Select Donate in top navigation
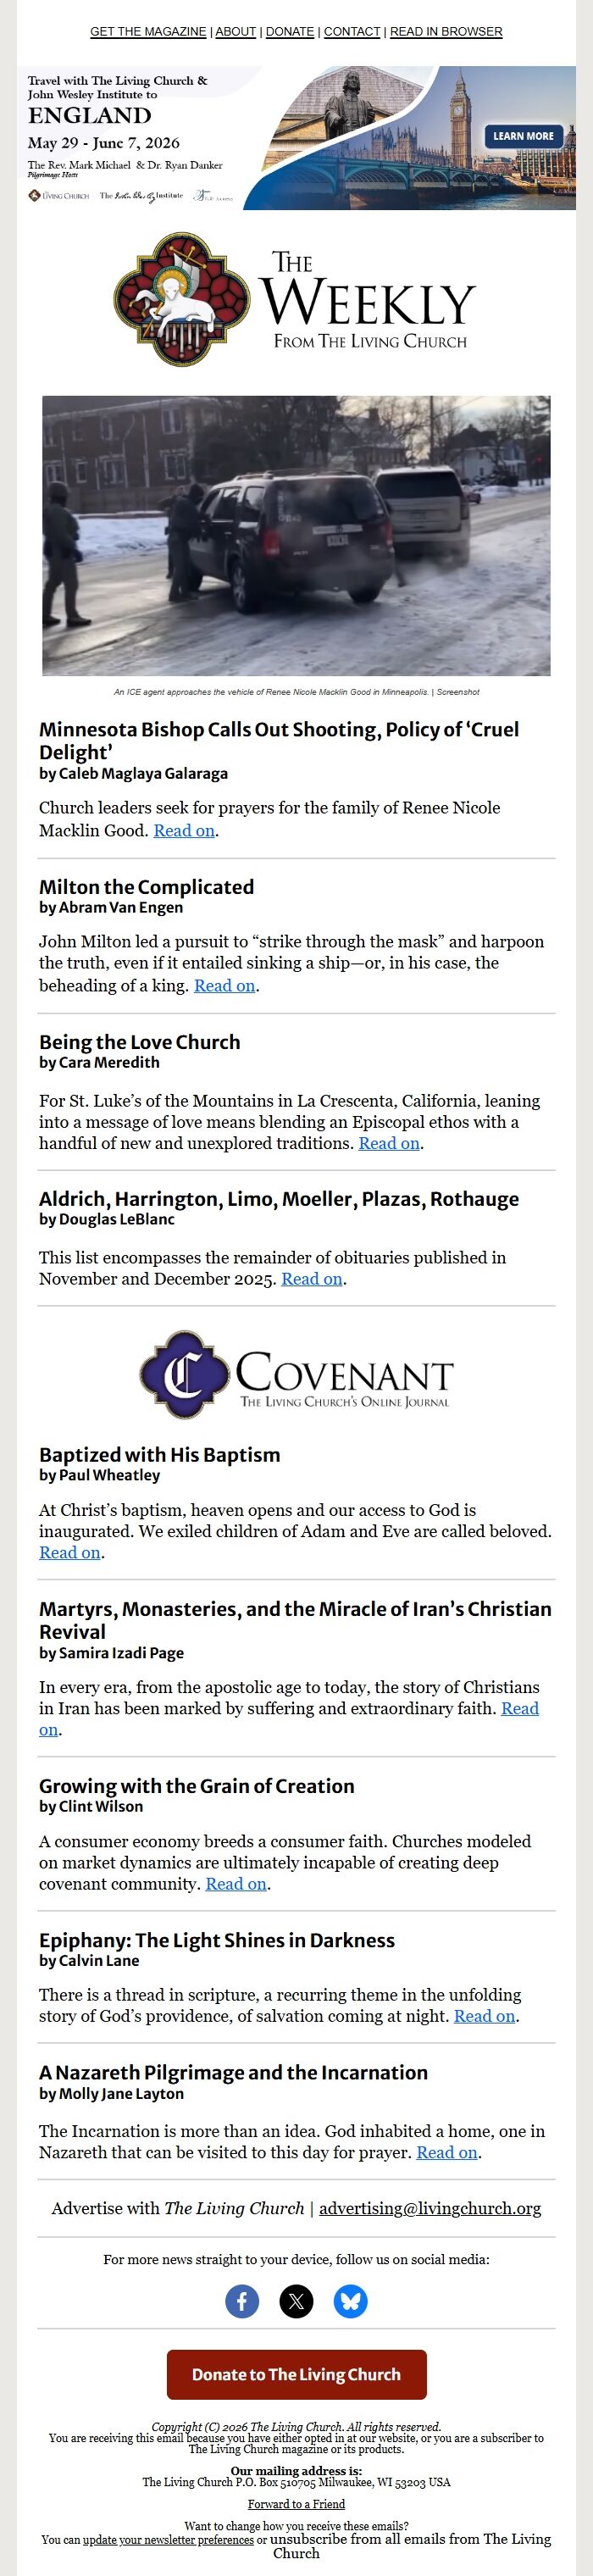Screen dimensions: 593x2576 click(x=290, y=32)
